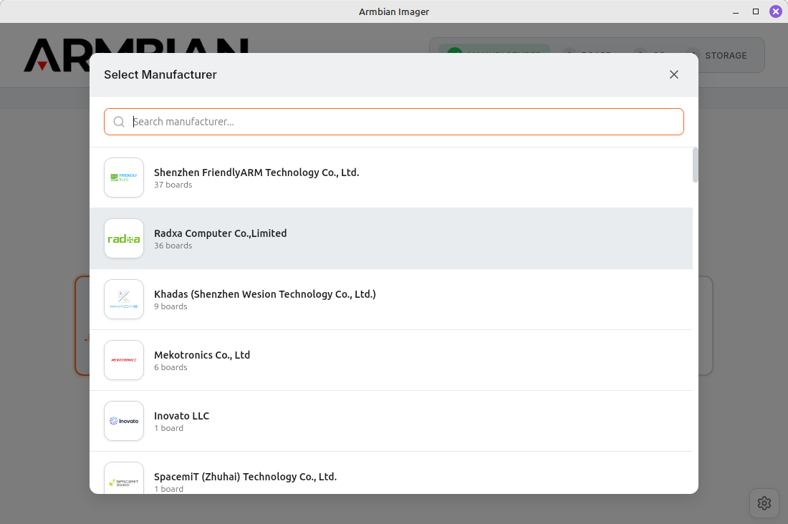Choose the Inovato logo icon
The height and width of the screenshot is (524, 788).
coord(124,421)
